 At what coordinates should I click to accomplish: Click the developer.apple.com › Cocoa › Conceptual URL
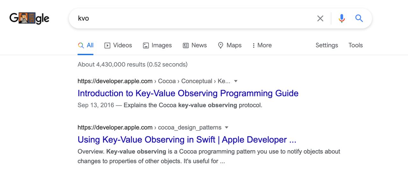(154, 81)
